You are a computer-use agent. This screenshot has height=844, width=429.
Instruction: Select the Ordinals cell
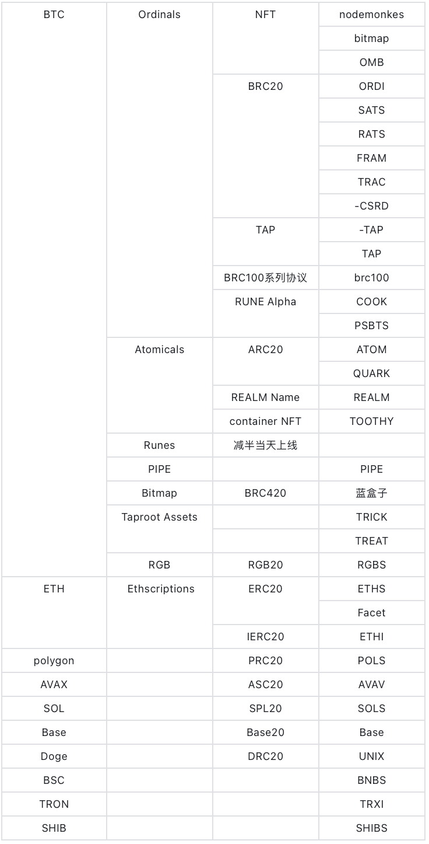pyautogui.click(x=159, y=15)
